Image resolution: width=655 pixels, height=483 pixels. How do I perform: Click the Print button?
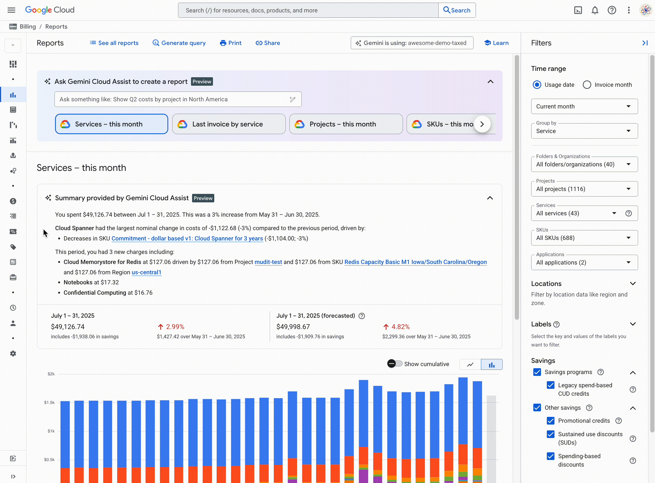230,43
